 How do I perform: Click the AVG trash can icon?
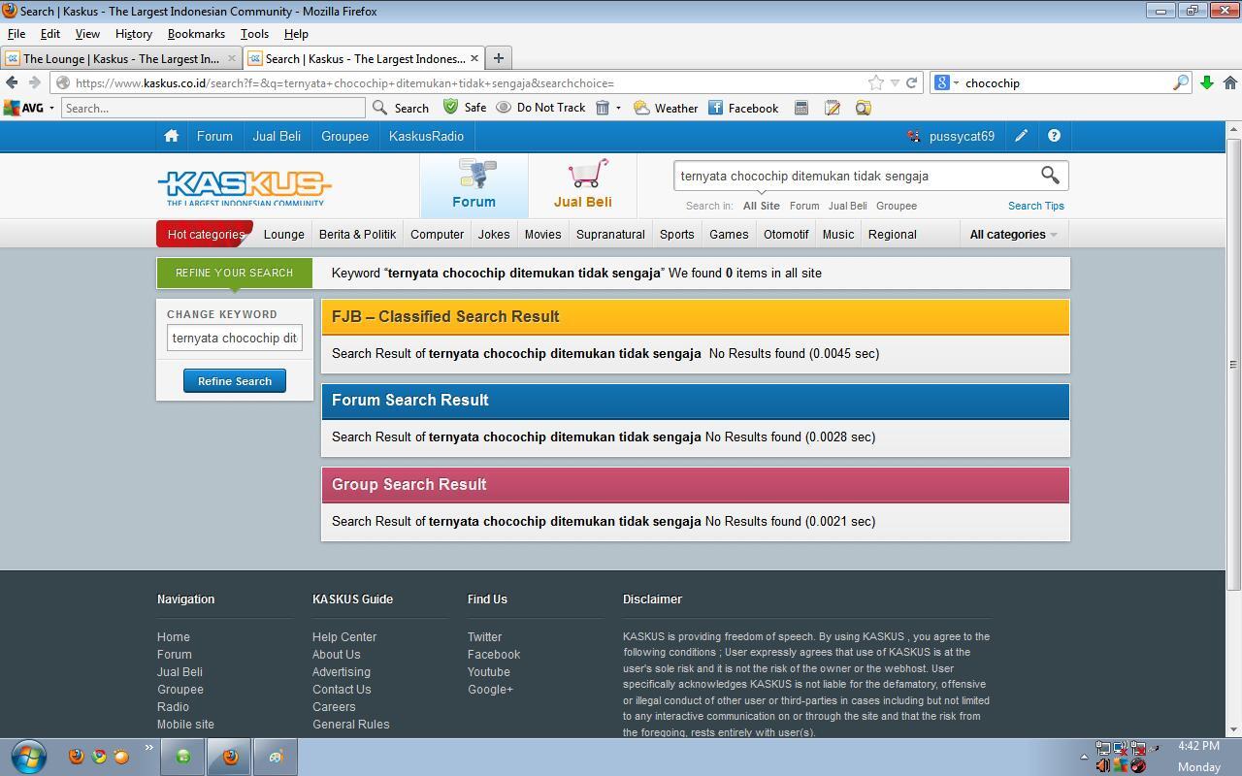pyautogui.click(x=602, y=108)
